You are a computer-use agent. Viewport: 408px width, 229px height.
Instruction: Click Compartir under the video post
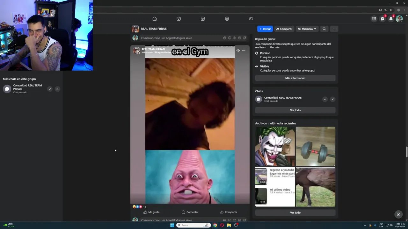pos(229,212)
